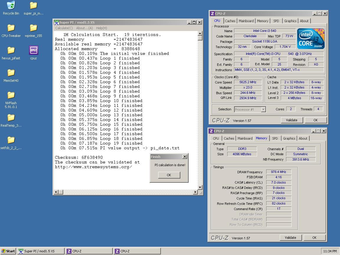The image size is (340, 255).
Task: Select the RealTemp_3... folder icon
Action: click(x=11, y=120)
